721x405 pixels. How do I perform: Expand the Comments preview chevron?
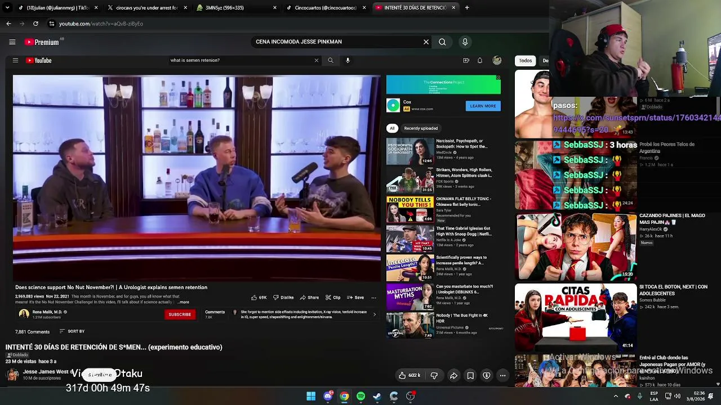click(375, 314)
